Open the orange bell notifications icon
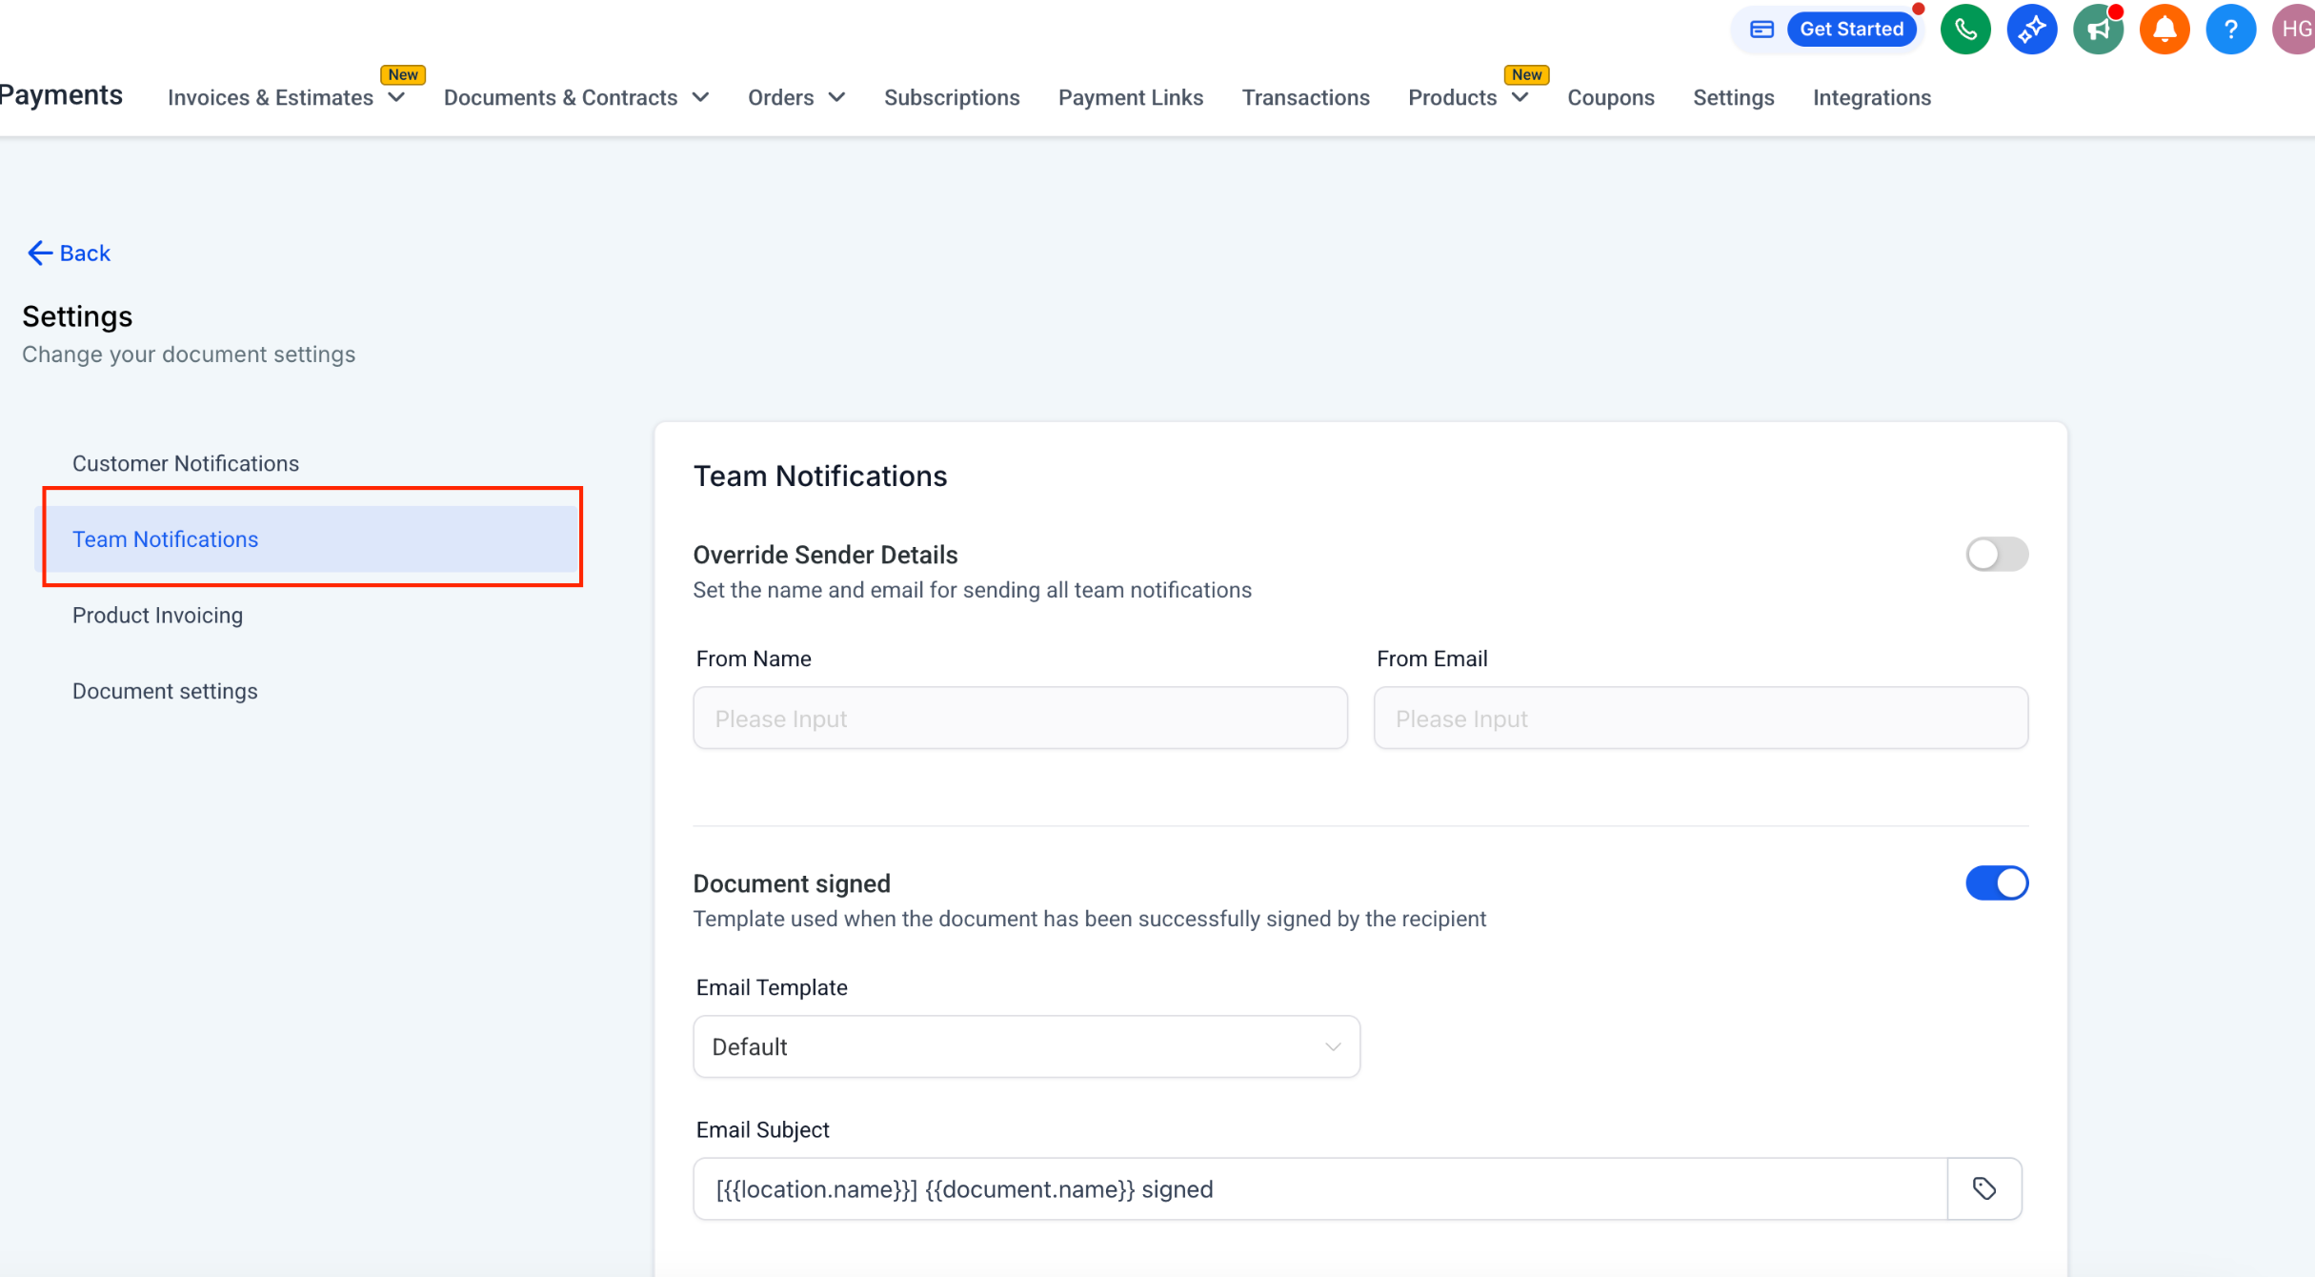The image size is (2315, 1277). [x=2164, y=30]
